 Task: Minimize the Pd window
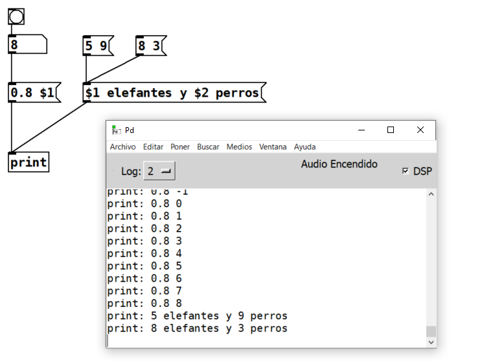(361, 130)
